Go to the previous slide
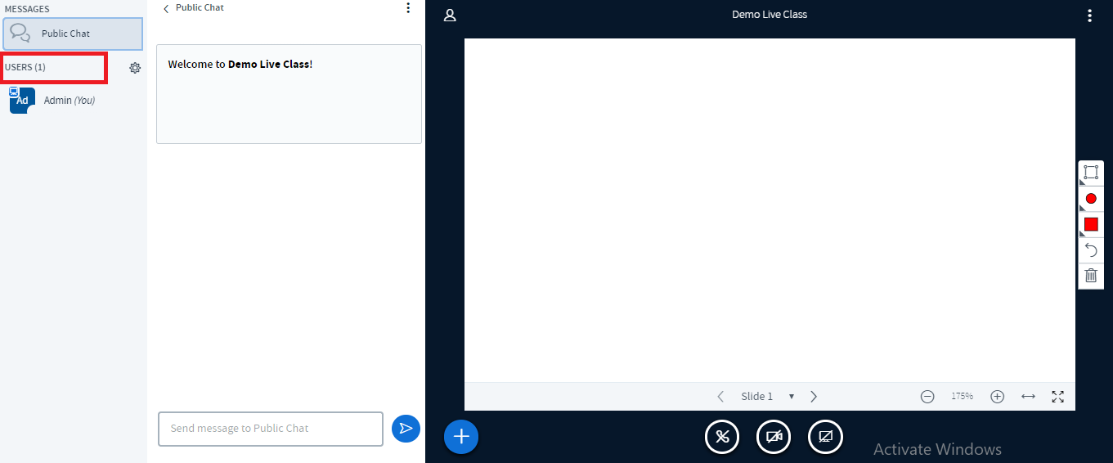Image resolution: width=1113 pixels, height=463 pixels. 720,397
